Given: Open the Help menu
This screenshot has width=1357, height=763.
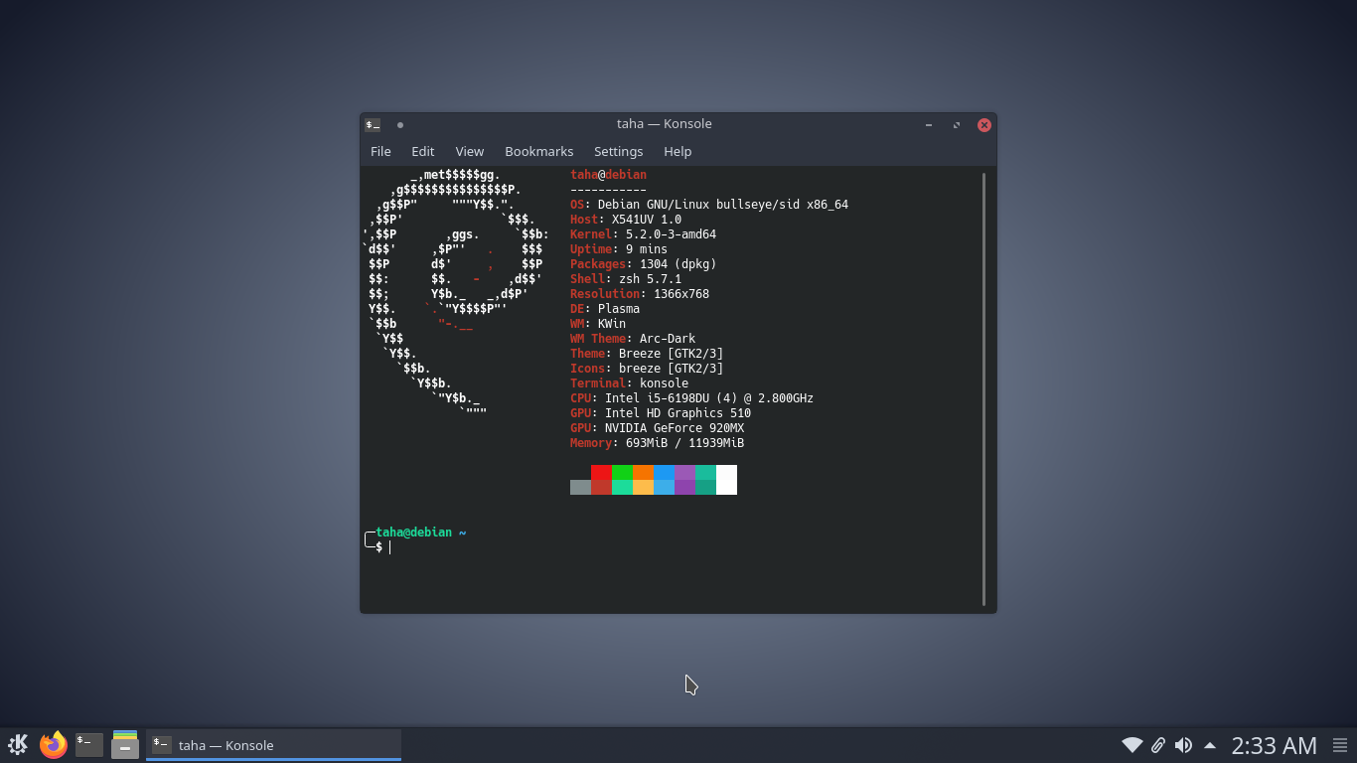Looking at the screenshot, I should tap(678, 151).
